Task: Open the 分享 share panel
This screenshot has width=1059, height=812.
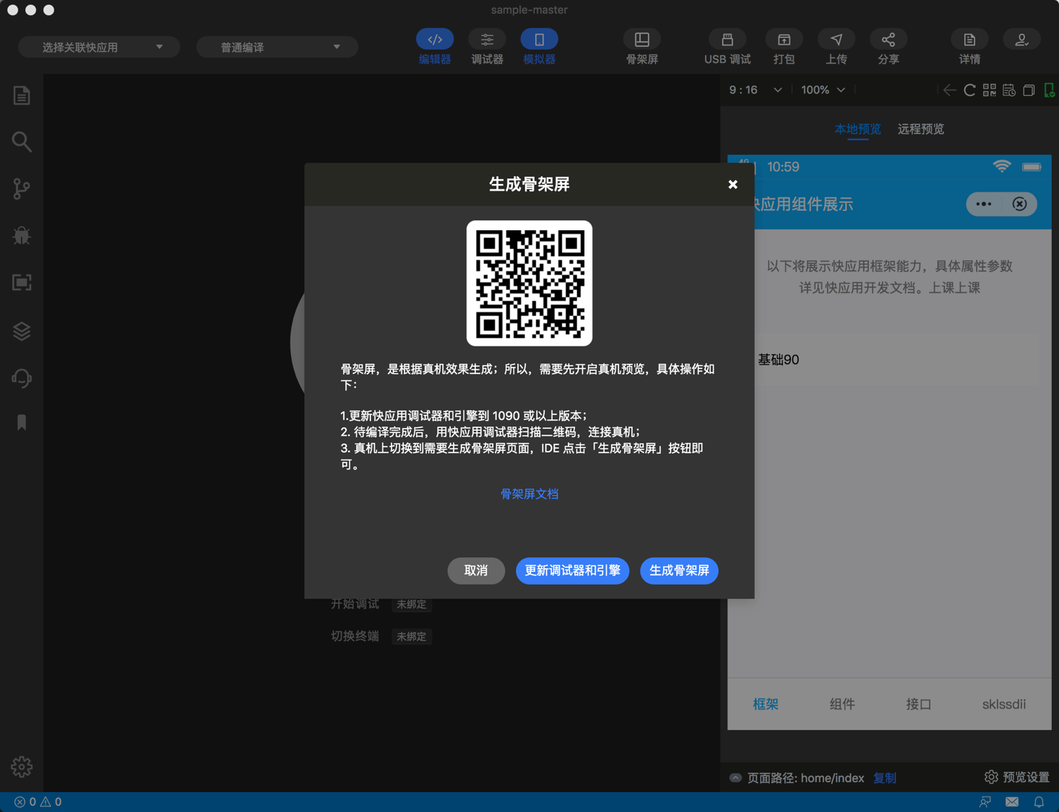Action: pos(888,46)
